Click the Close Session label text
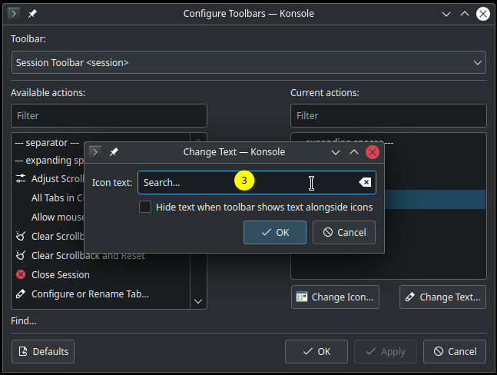The height and width of the screenshot is (375, 497). (61, 275)
